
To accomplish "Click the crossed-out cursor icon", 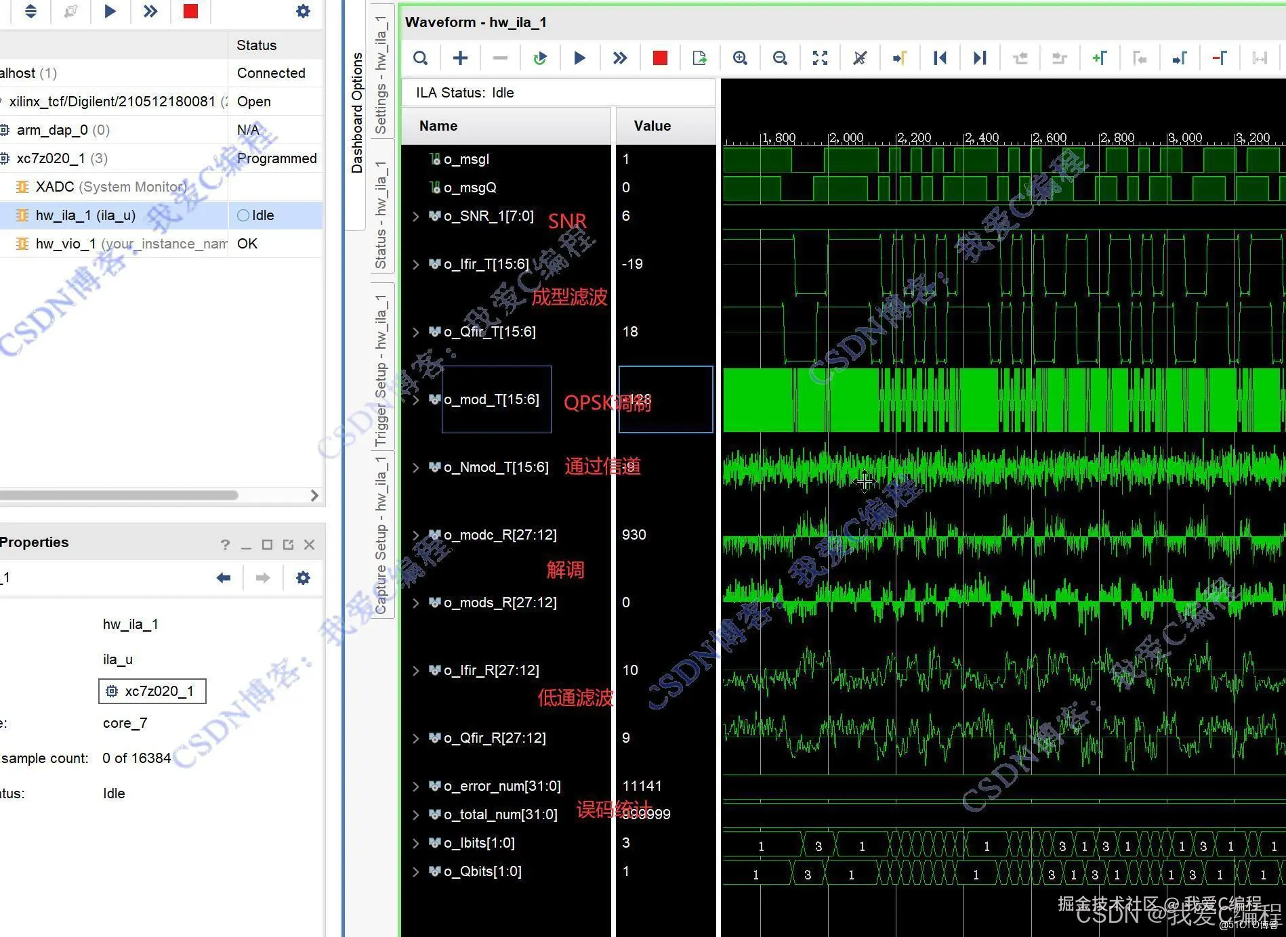I will click(x=860, y=58).
